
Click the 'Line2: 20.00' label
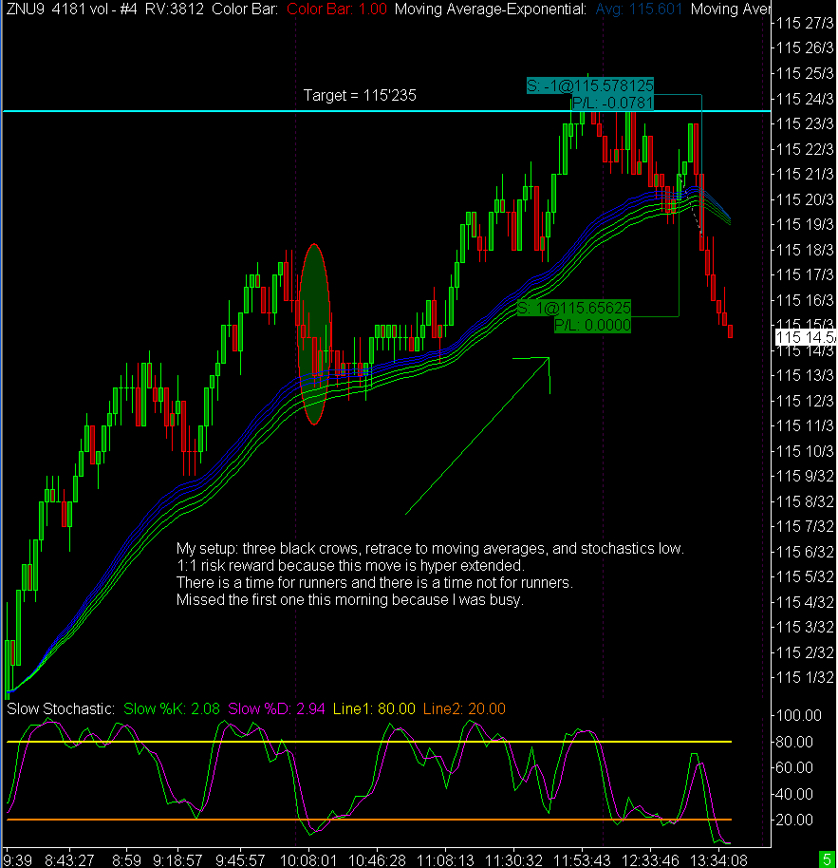pyautogui.click(x=464, y=709)
